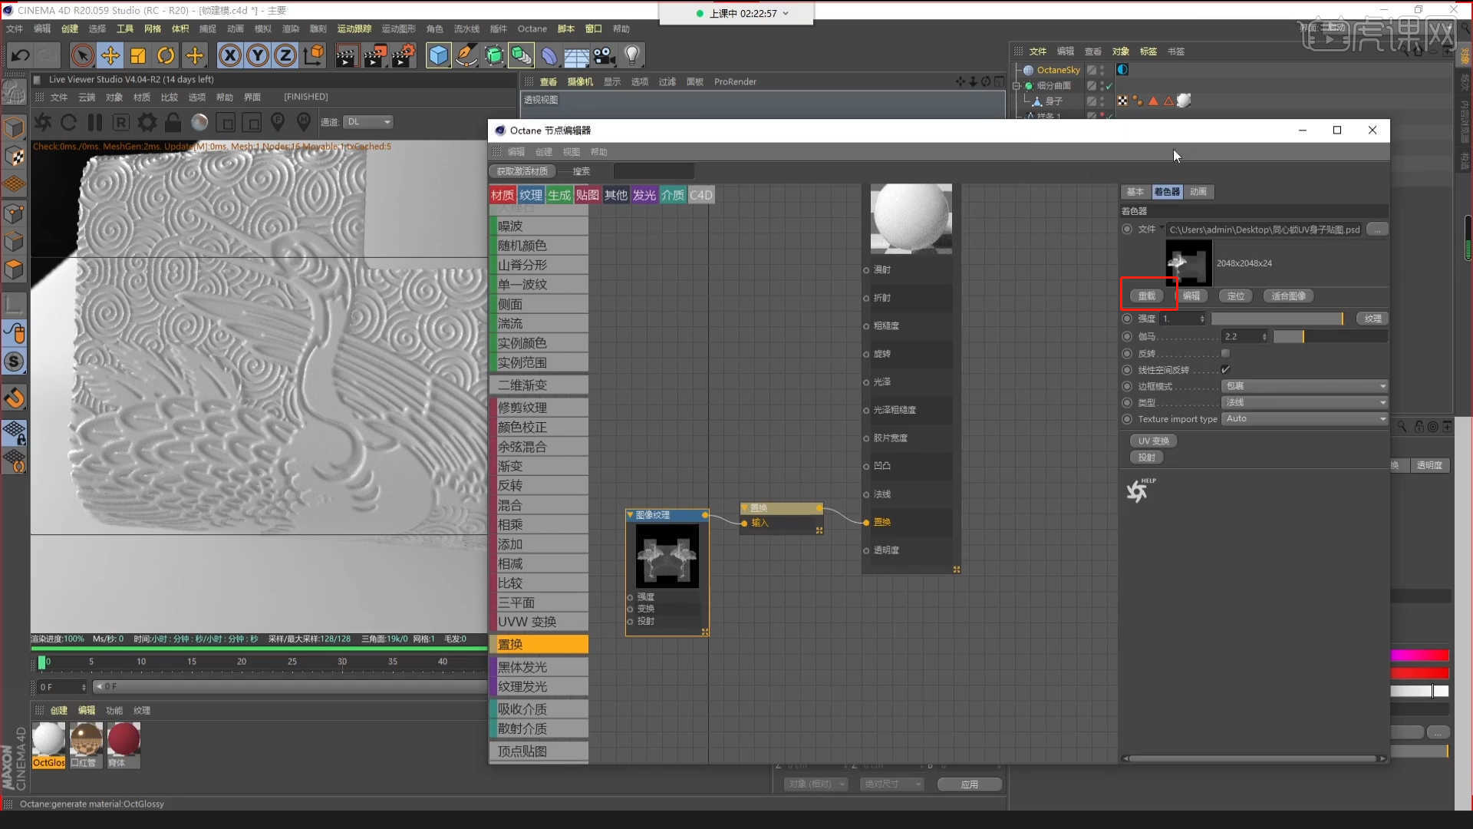The height and width of the screenshot is (829, 1473).
Task: Click the Undo arrow in main toolbar
Action: (x=20, y=55)
